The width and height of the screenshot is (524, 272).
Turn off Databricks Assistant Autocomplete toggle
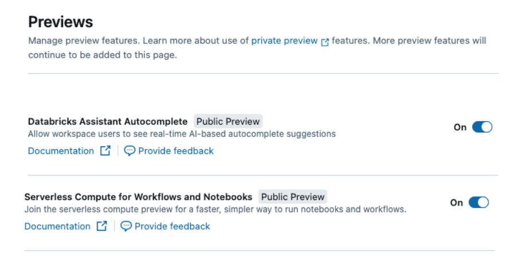pyautogui.click(x=482, y=127)
